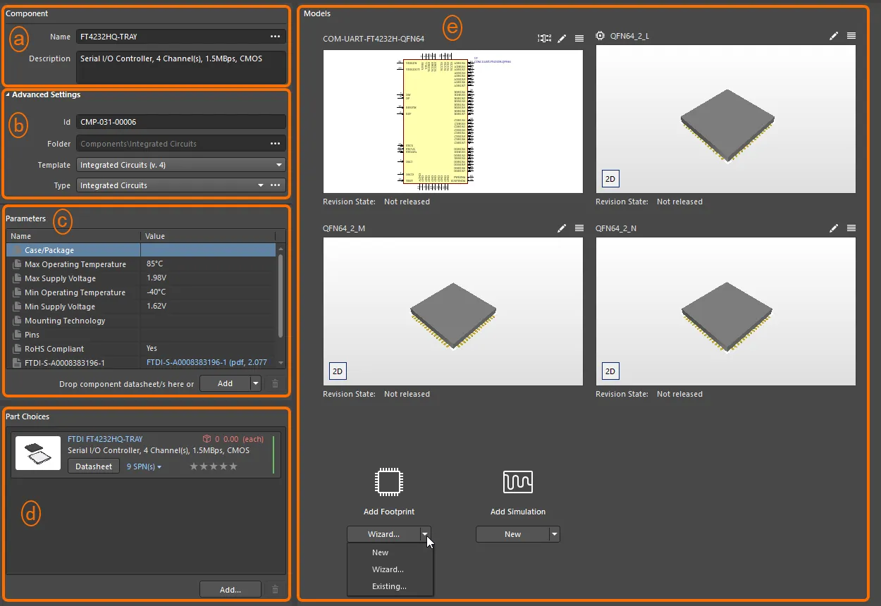881x606 pixels.
Task: Click the Add Simulation waveform icon
Action: point(517,482)
